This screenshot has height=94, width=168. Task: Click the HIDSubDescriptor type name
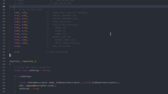[x=38, y=83]
